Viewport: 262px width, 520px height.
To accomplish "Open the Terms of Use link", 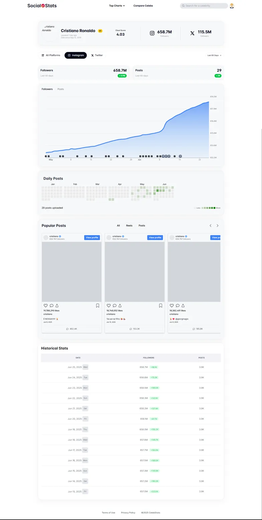I will click(109, 513).
